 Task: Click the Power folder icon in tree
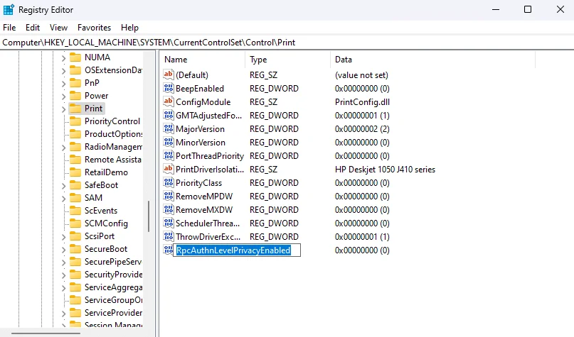[75, 96]
